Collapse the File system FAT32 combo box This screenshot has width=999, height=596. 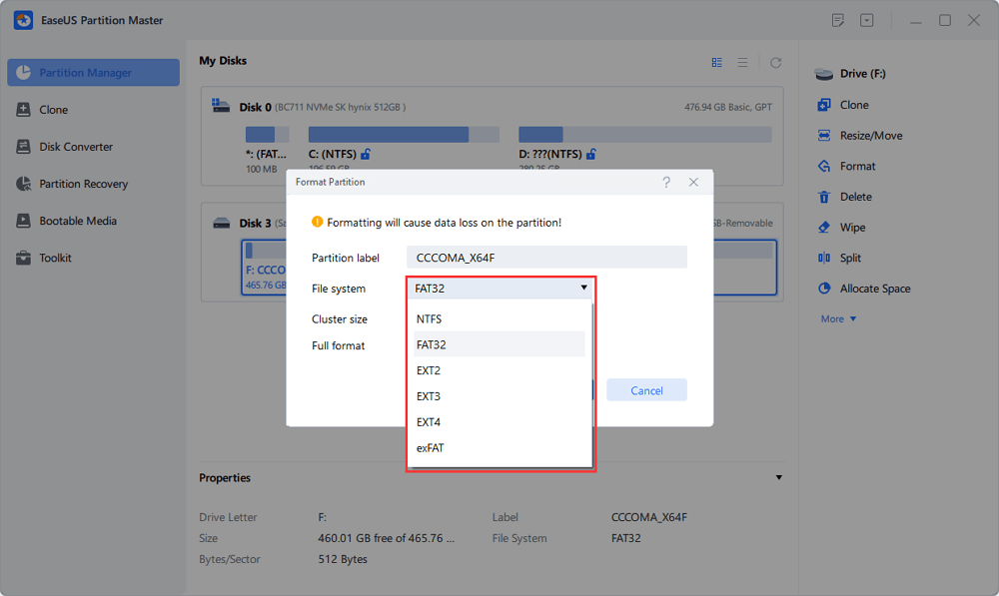pyautogui.click(x=499, y=288)
